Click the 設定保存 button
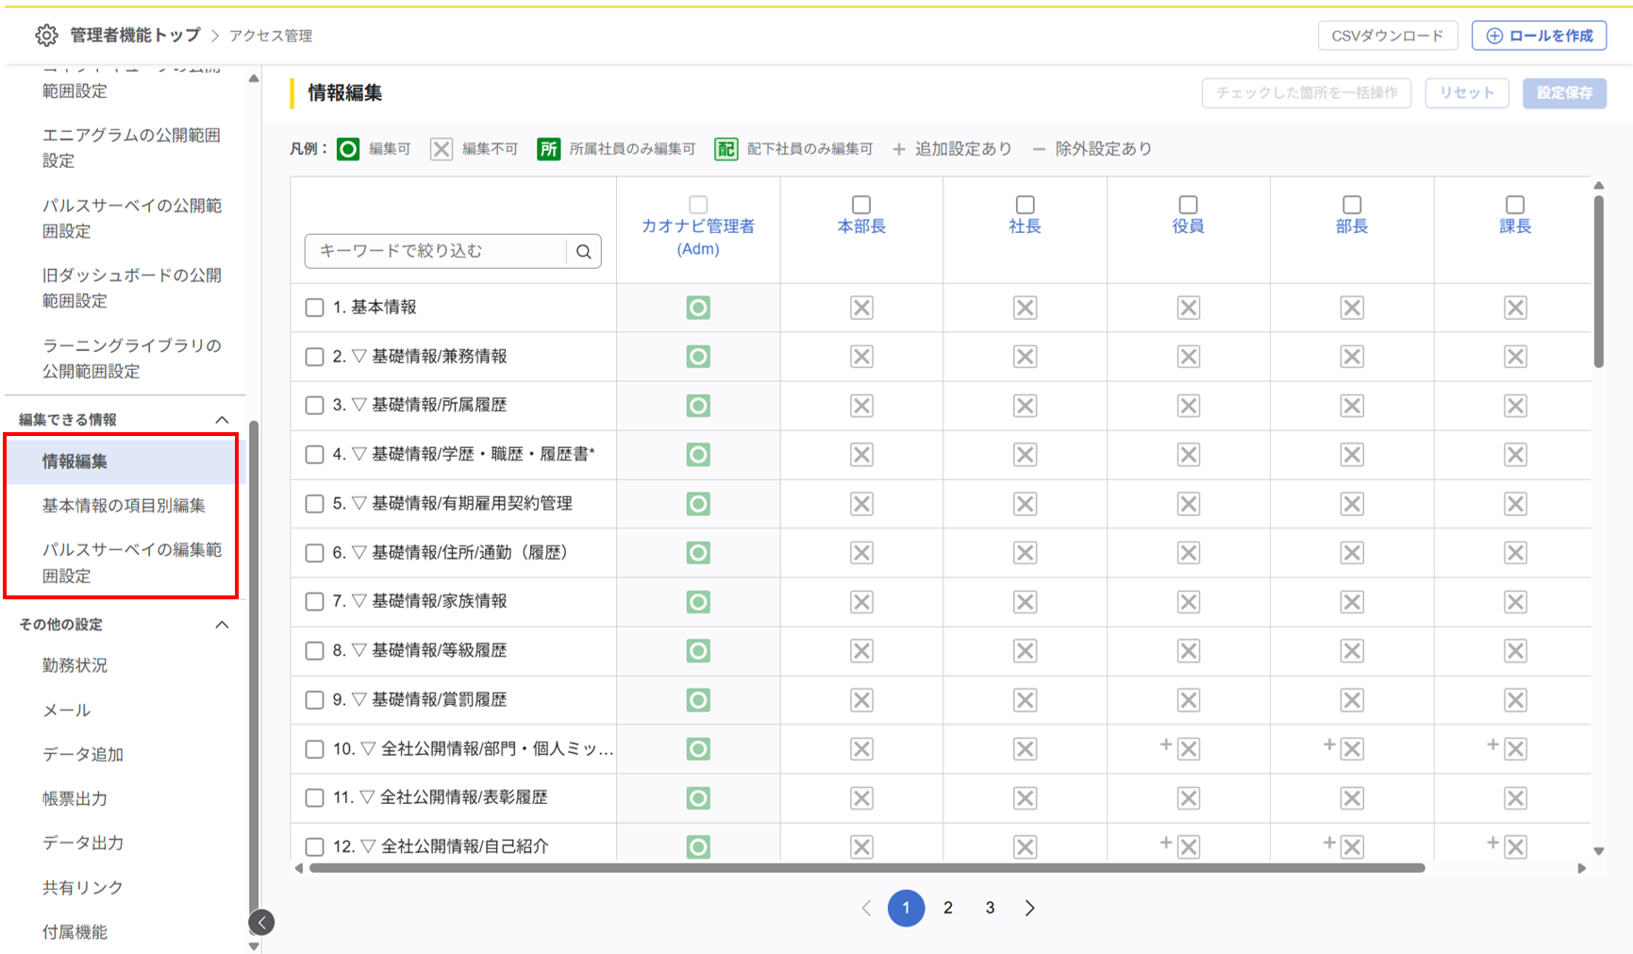Image resolution: width=1633 pixels, height=954 pixels. 1565,92
